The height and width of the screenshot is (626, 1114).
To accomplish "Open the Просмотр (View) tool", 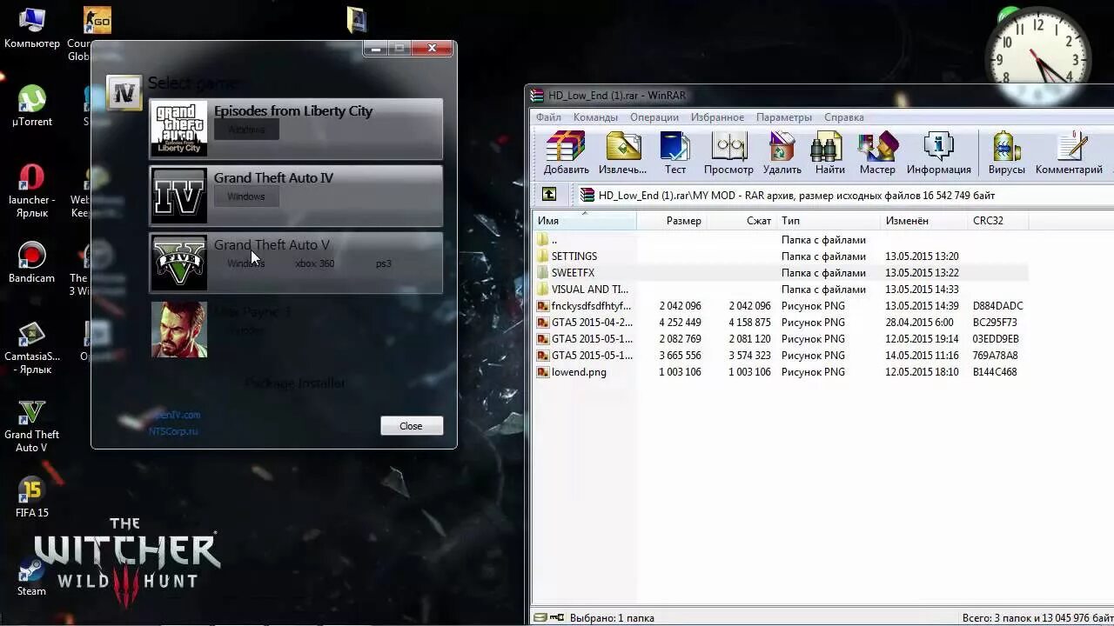I will (728, 152).
